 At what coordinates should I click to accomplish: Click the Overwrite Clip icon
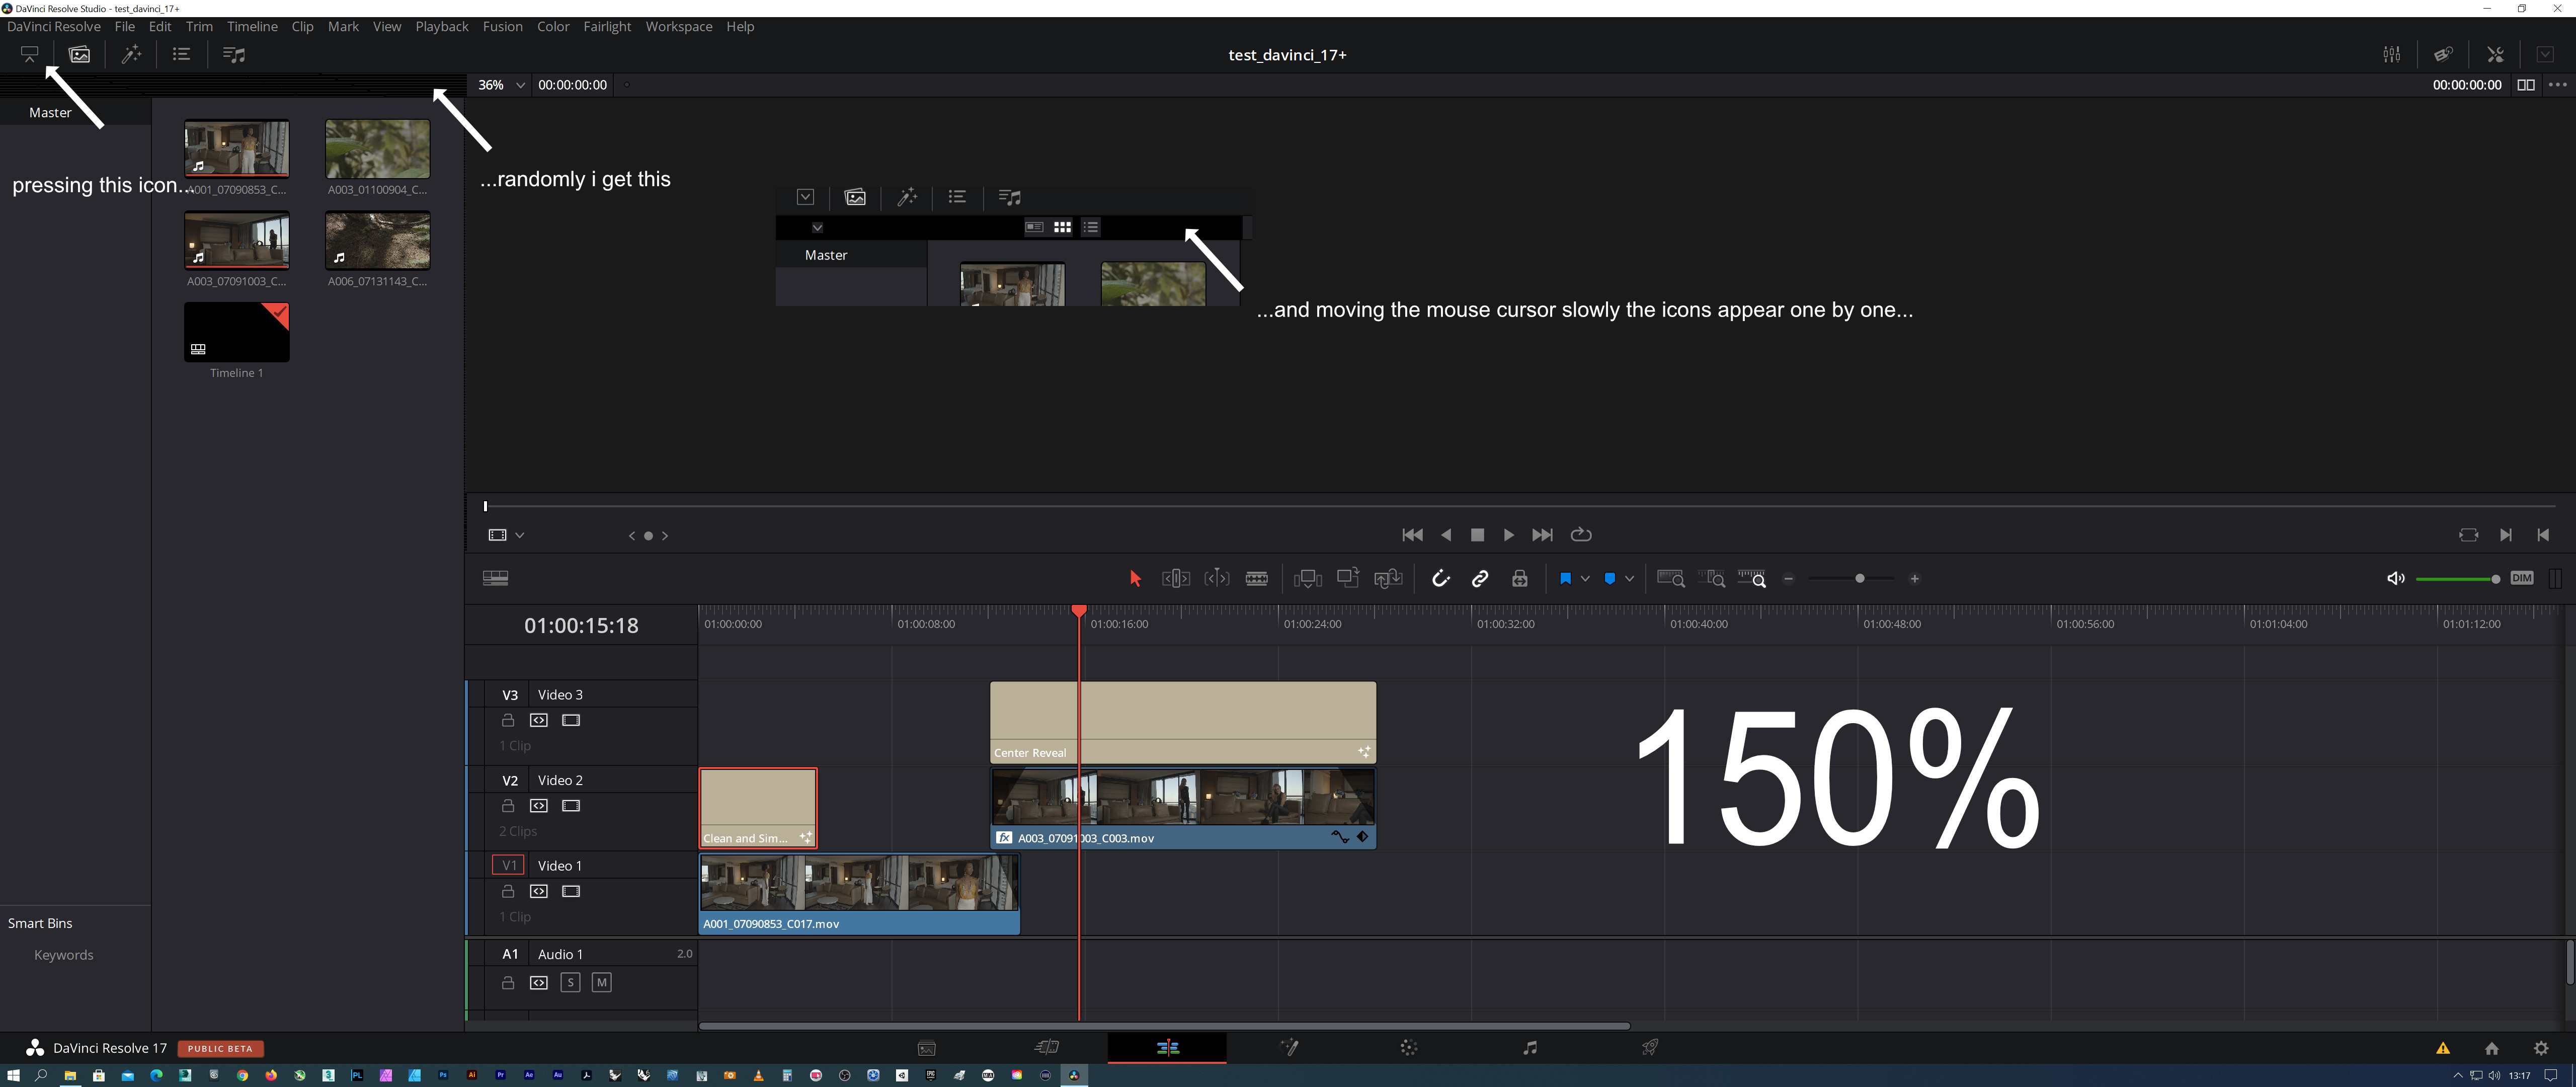[1348, 578]
